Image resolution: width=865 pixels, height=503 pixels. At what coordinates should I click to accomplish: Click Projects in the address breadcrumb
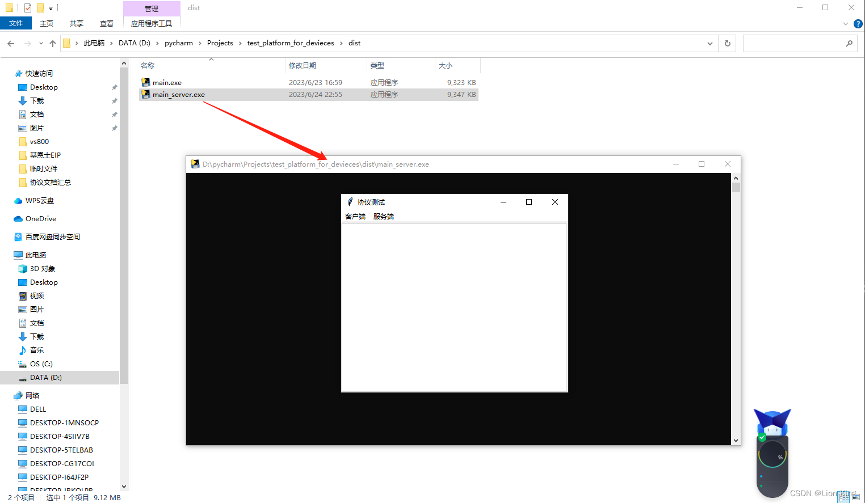pyautogui.click(x=220, y=43)
